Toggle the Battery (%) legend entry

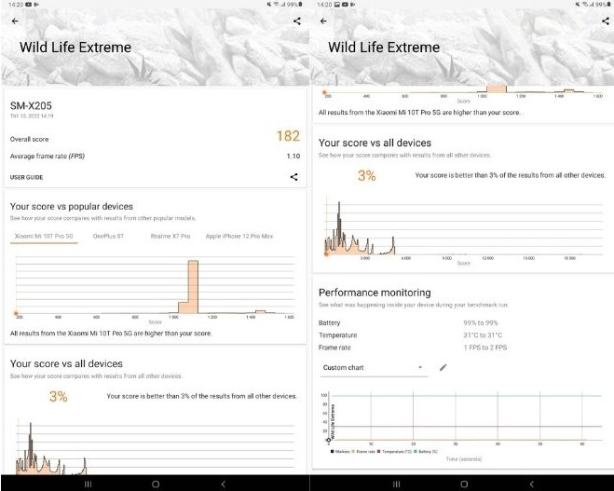426,452
